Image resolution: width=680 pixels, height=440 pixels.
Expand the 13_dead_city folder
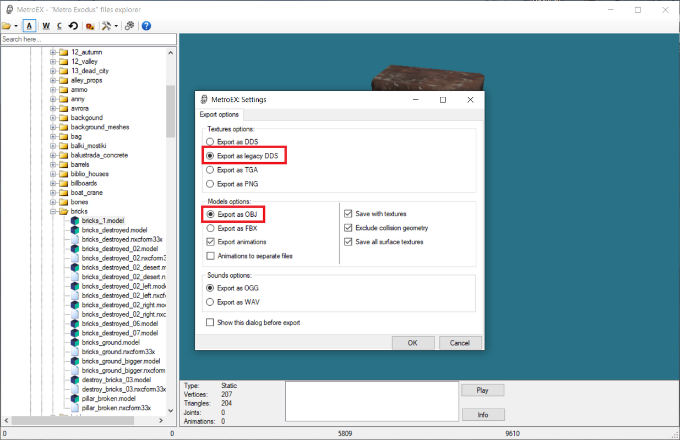tap(53, 71)
